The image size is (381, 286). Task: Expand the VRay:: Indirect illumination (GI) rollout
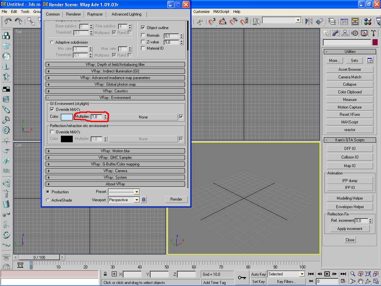[x=115, y=71]
